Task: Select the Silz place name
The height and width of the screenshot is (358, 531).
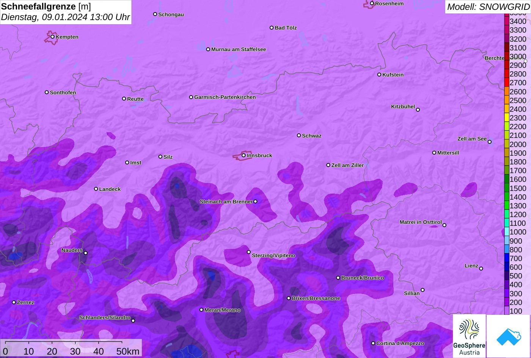Action: (x=168, y=157)
